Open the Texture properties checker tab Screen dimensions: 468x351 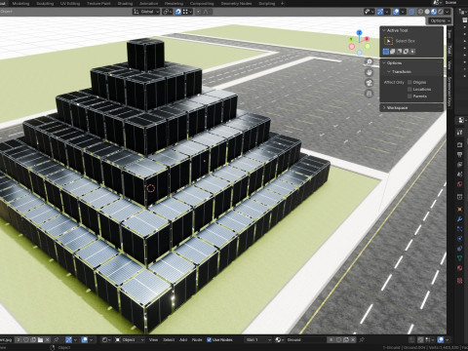(460, 280)
